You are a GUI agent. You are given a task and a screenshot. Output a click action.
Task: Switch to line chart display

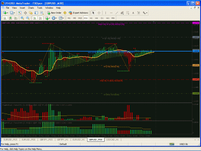[16, 18]
